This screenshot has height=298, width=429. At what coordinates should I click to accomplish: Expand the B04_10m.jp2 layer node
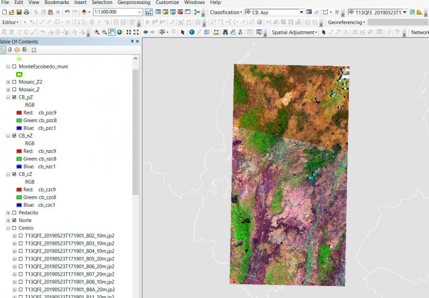[x=14, y=251]
